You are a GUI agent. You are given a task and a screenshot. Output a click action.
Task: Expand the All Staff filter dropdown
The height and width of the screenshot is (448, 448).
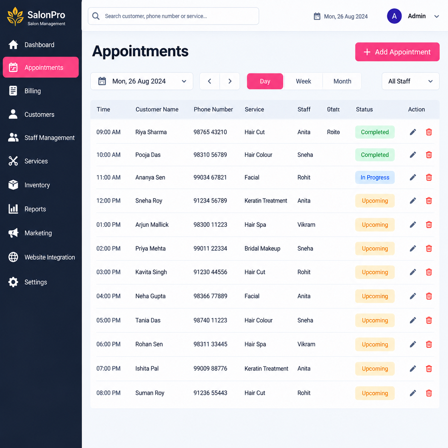410,81
